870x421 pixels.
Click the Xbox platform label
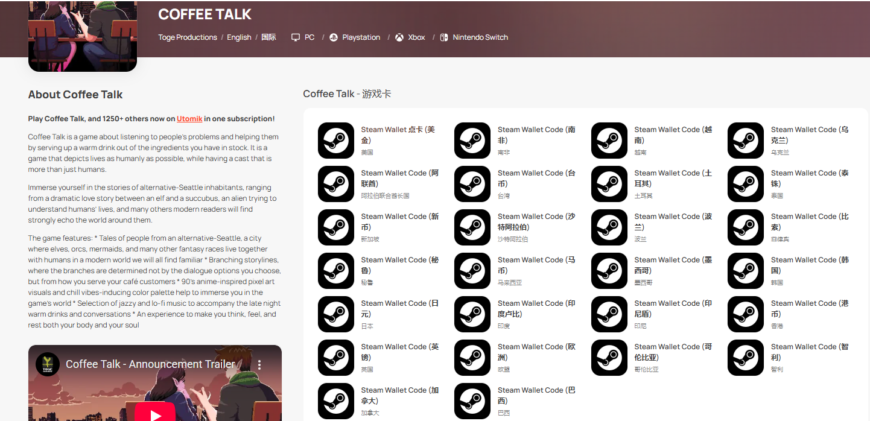[x=416, y=37]
